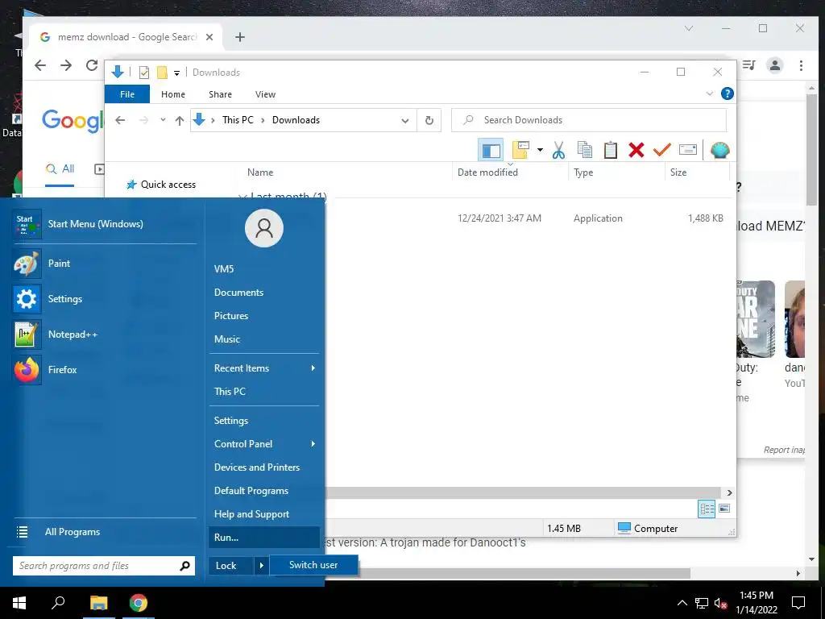Screen dimensions: 825x619
Task: Open Settings gear in start menu
Action: coord(104,299)
